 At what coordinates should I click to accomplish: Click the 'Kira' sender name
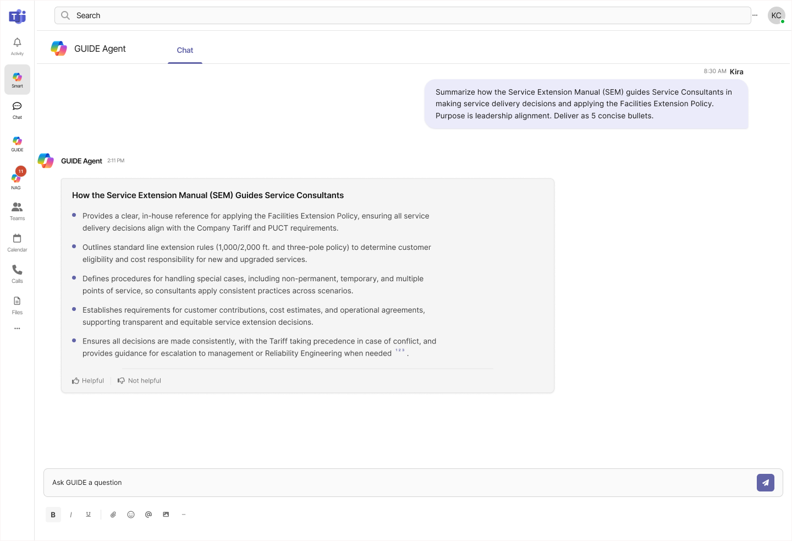pyautogui.click(x=736, y=72)
